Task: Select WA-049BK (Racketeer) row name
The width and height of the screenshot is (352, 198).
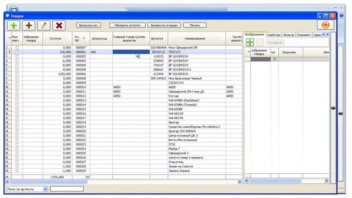Action: click(x=197, y=100)
